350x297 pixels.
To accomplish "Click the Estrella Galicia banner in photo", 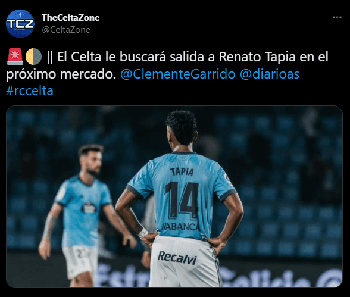I will [219, 277].
